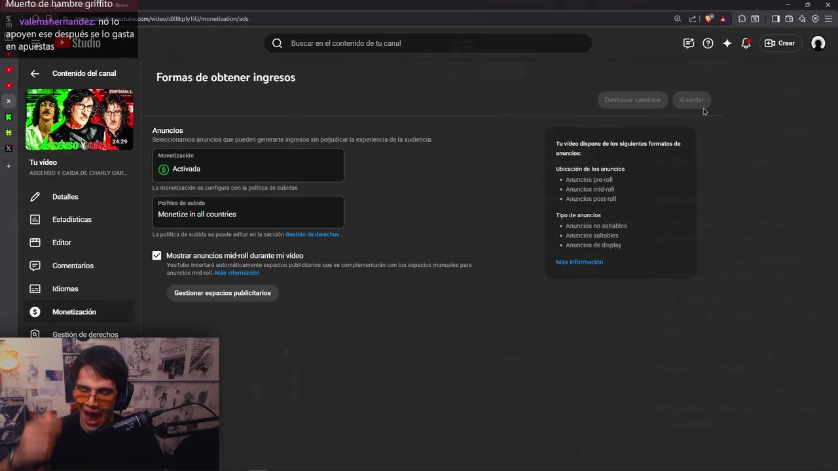Click Anuncios saltables list entry
Screen dimensions: 838x471
tap(592, 235)
